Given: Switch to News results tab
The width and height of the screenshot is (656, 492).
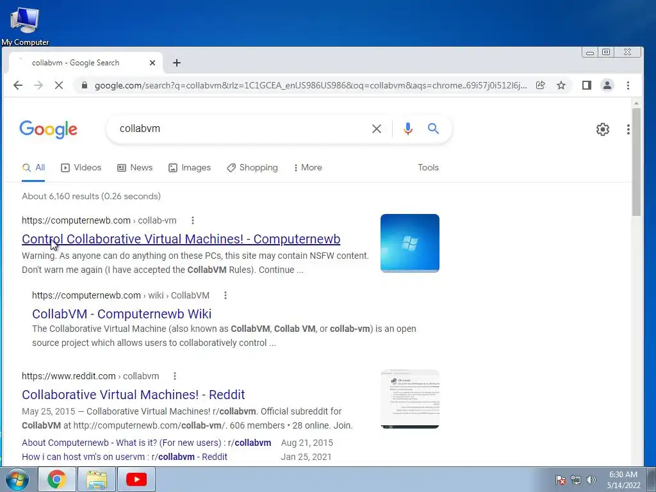Looking at the screenshot, I should coord(135,168).
